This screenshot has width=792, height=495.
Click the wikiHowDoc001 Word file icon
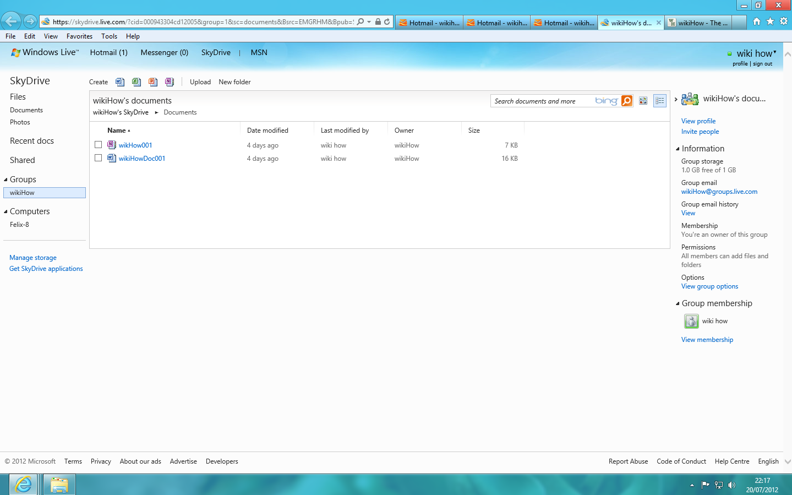(112, 158)
